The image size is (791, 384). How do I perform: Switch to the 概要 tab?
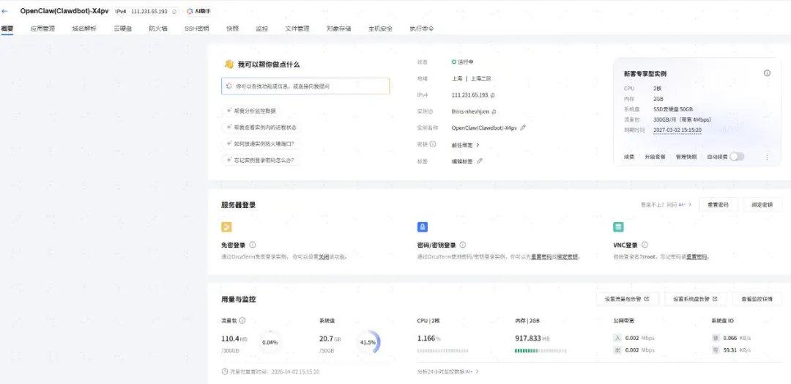click(x=7, y=29)
